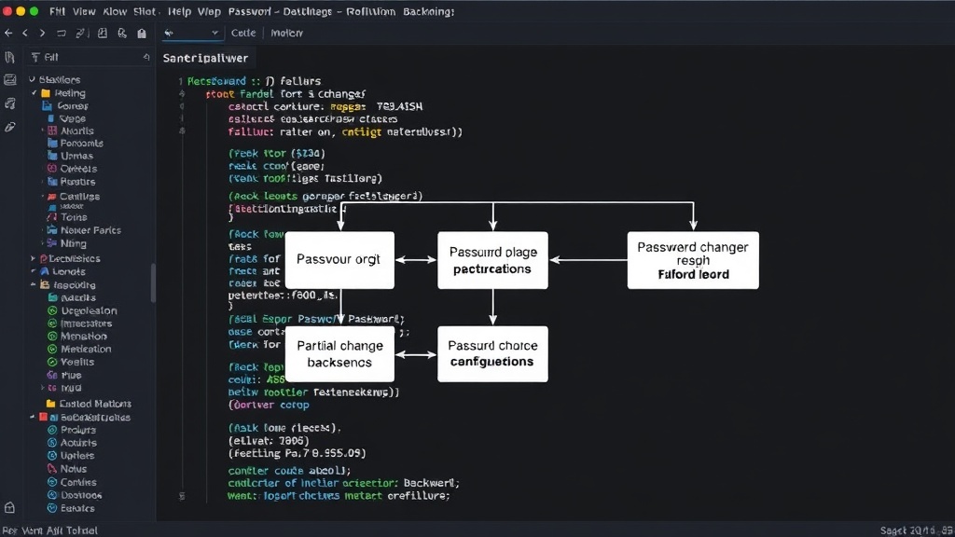Screen dimensions: 955x537
Task: Click the right chevron navigation icon
Action: coord(42,33)
